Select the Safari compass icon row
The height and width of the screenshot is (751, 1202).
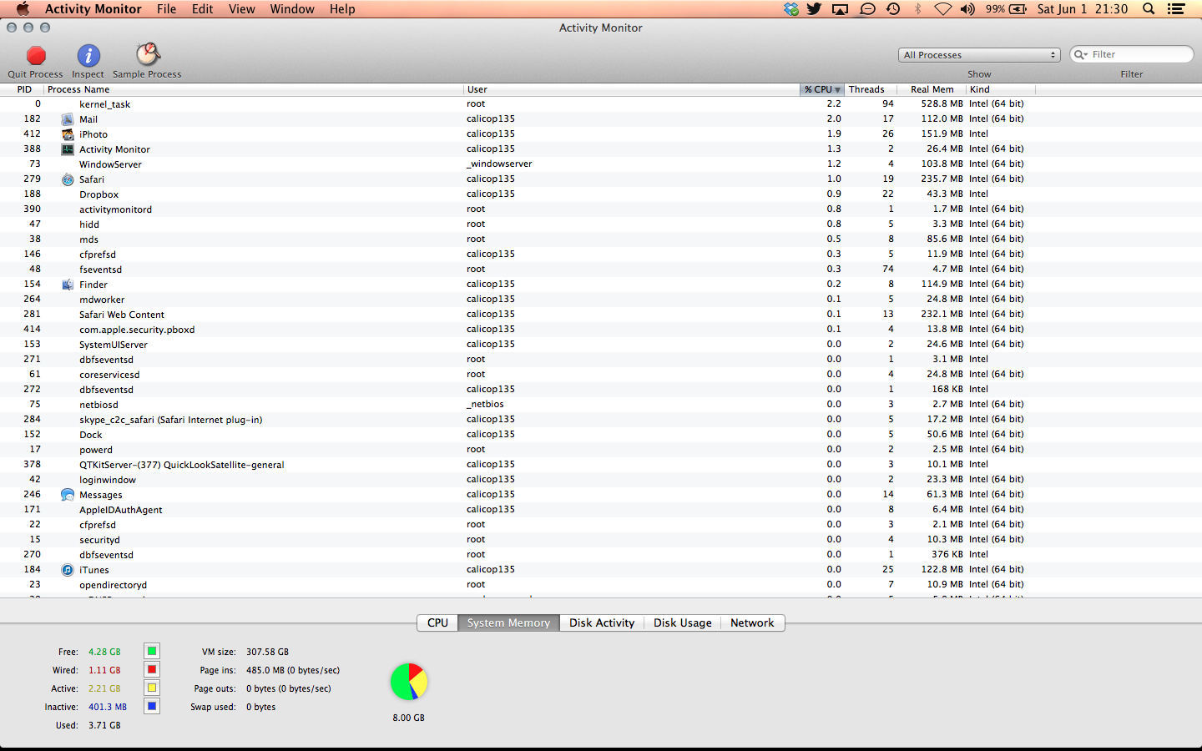(x=68, y=179)
